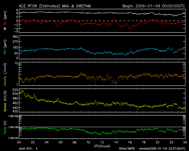Click the "Begin: 2009-01-04 00:00:00UTC" header text

pos(154,6)
